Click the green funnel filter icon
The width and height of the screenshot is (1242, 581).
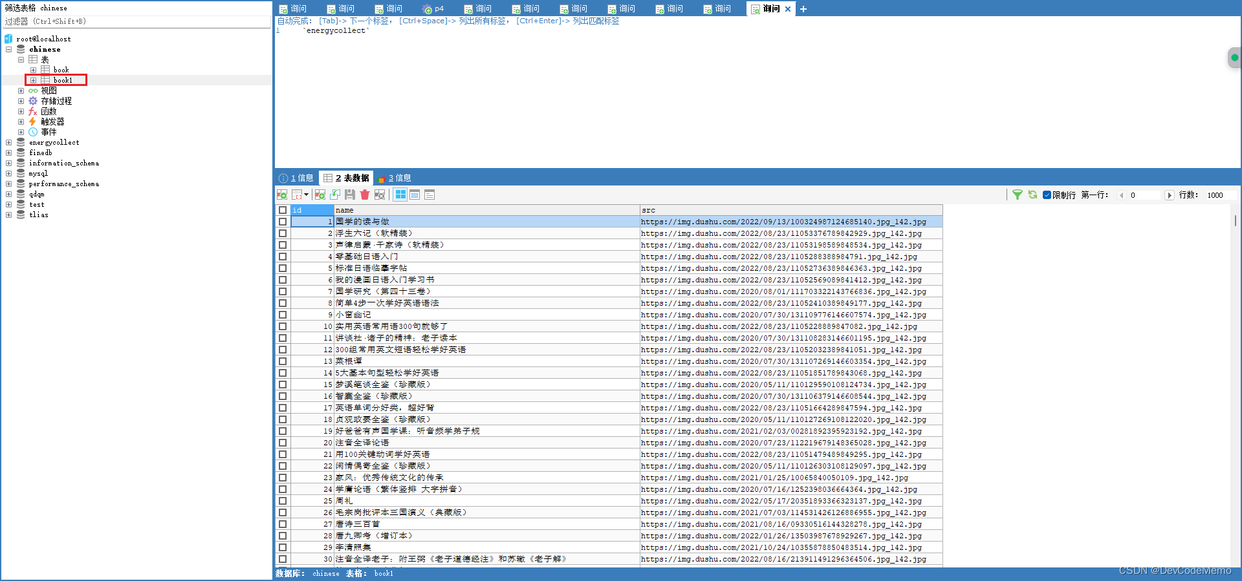(x=1018, y=195)
